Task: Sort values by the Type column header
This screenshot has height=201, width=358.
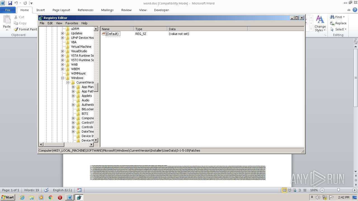Action: (x=150, y=29)
